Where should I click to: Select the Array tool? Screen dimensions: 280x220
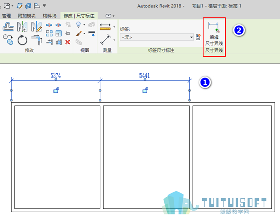tap(49, 33)
